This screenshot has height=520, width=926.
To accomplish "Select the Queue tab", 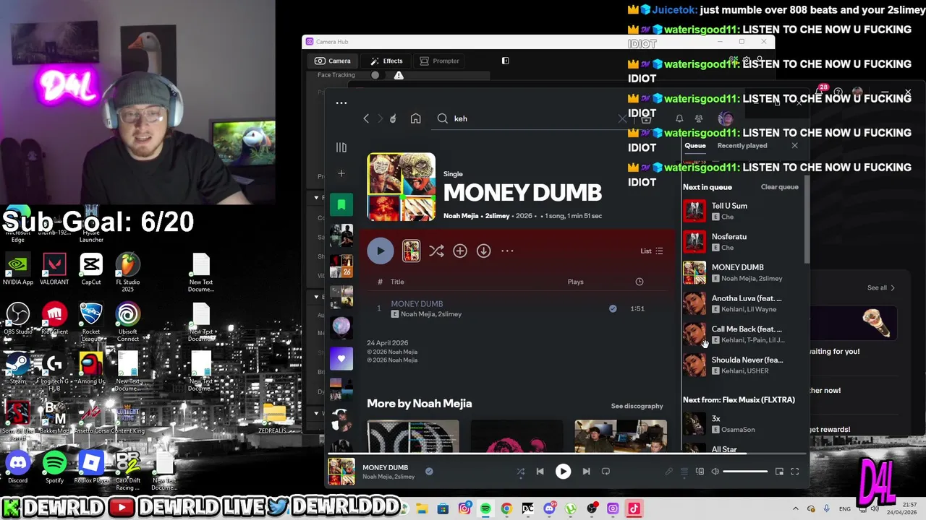I will coord(695,146).
